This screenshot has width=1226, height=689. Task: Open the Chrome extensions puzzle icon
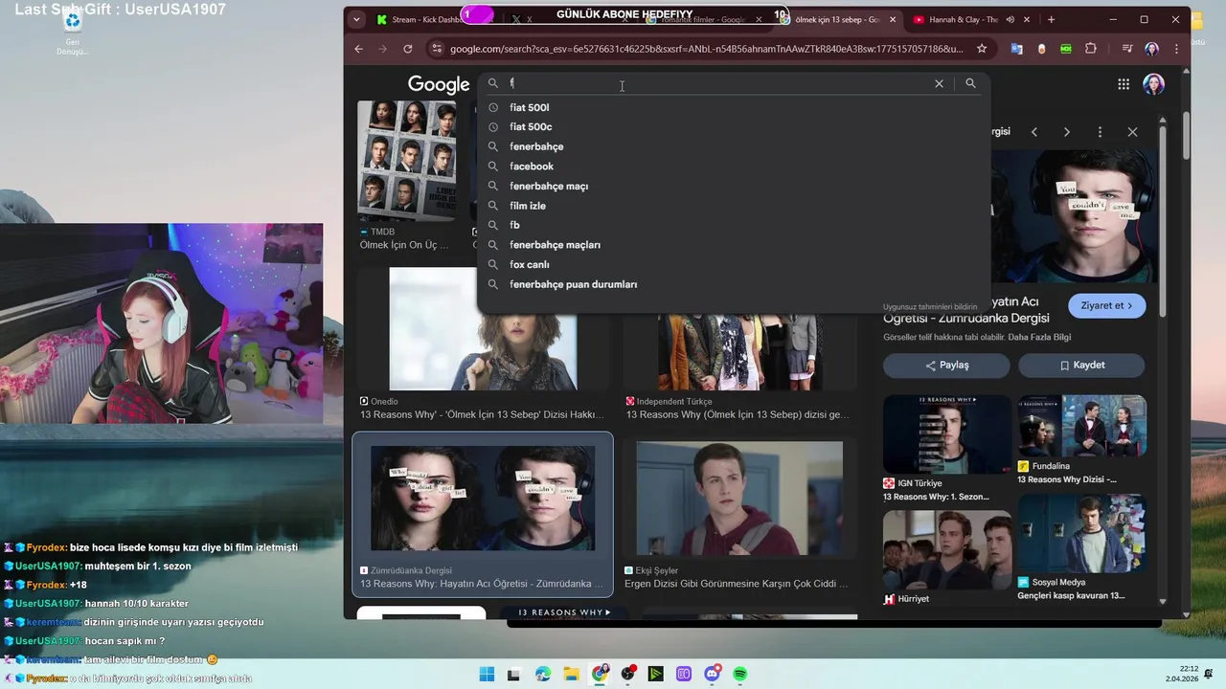pyautogui.click(x=1091, y=49)
